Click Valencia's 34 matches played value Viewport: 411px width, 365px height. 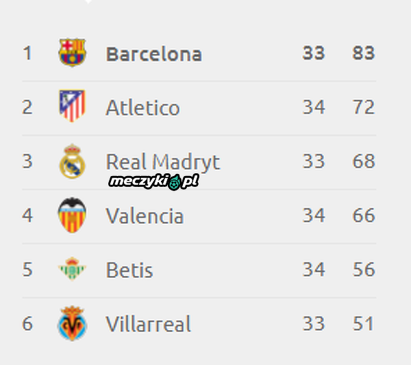tap(314, 215)
